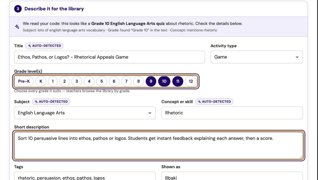Toggle the Pre-K grade level chip
The height and width of the screenshot is (180, 318).
pyautogui.click(x=24, y=81)
